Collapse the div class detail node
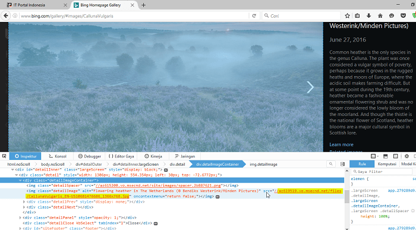This screenshot has height=230, width=416. [x=17, y=175]
